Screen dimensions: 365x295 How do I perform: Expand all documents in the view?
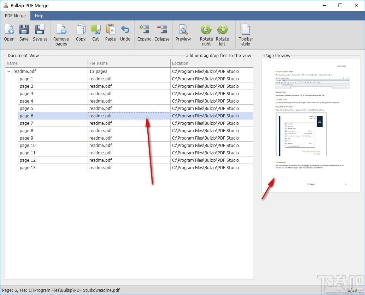click(x=144, y=33)
